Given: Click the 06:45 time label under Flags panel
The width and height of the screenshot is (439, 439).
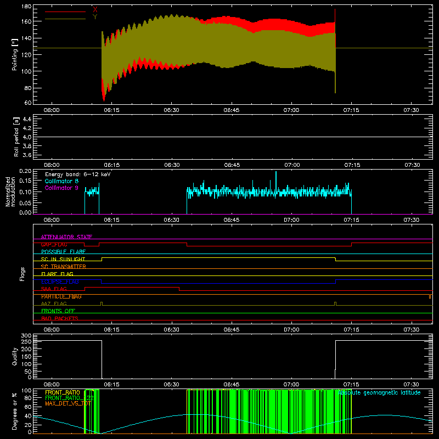Looking at the screenshot, I should pos(232,330).
